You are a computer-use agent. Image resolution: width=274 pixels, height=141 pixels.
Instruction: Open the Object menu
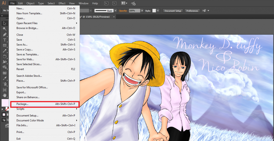pos(31,3)
